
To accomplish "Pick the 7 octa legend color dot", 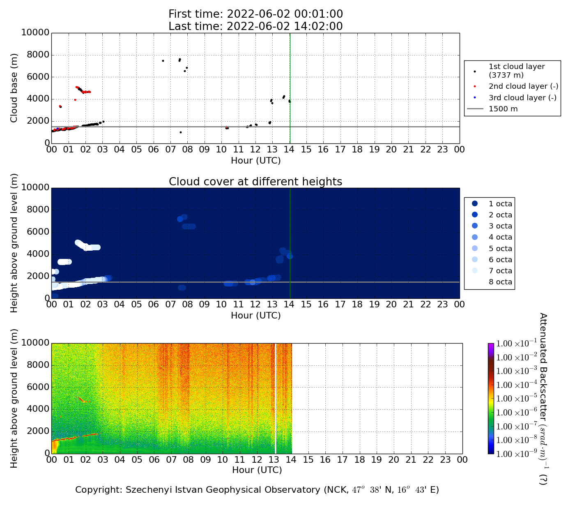I will click(x=475, y=270).
